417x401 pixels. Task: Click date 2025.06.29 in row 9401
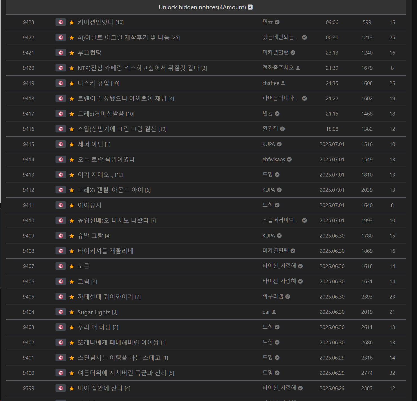click(332, 358)
